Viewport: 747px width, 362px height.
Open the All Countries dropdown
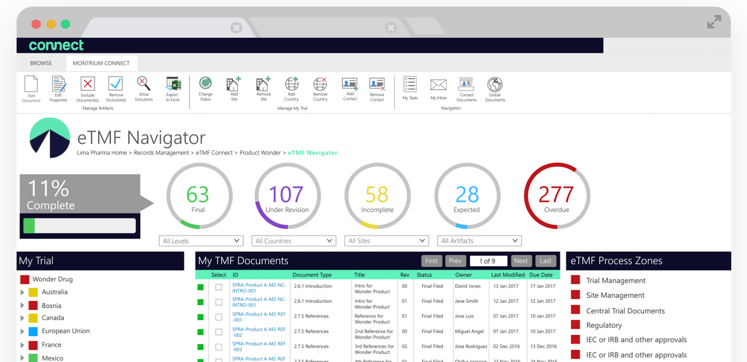coord(294,241)
